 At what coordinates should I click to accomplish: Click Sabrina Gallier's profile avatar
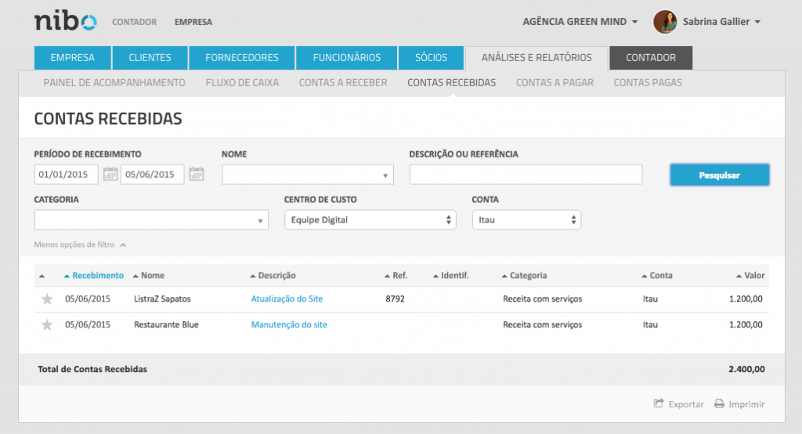[665, 22]
